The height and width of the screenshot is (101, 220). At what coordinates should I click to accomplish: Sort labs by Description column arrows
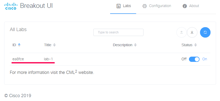pyautogui.click(x=135, y=45)
